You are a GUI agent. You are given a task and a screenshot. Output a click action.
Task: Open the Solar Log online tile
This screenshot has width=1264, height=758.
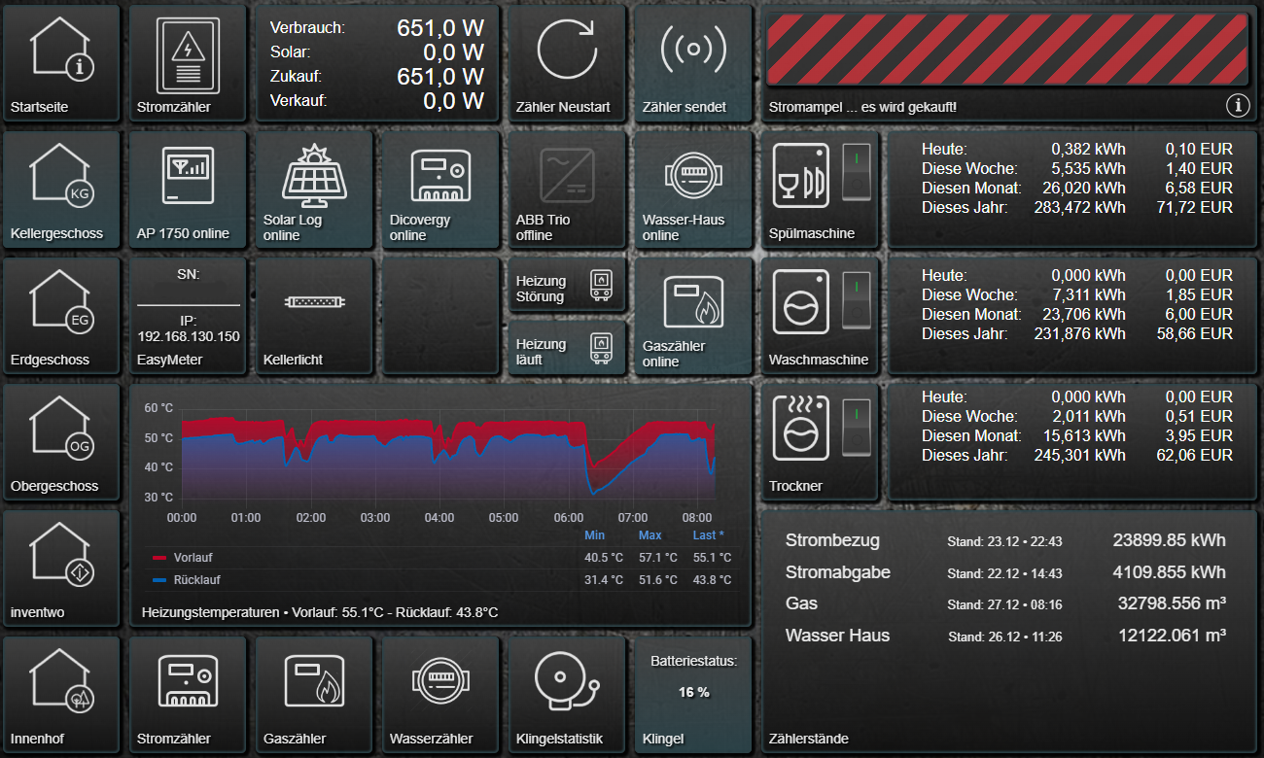point(314,189)
